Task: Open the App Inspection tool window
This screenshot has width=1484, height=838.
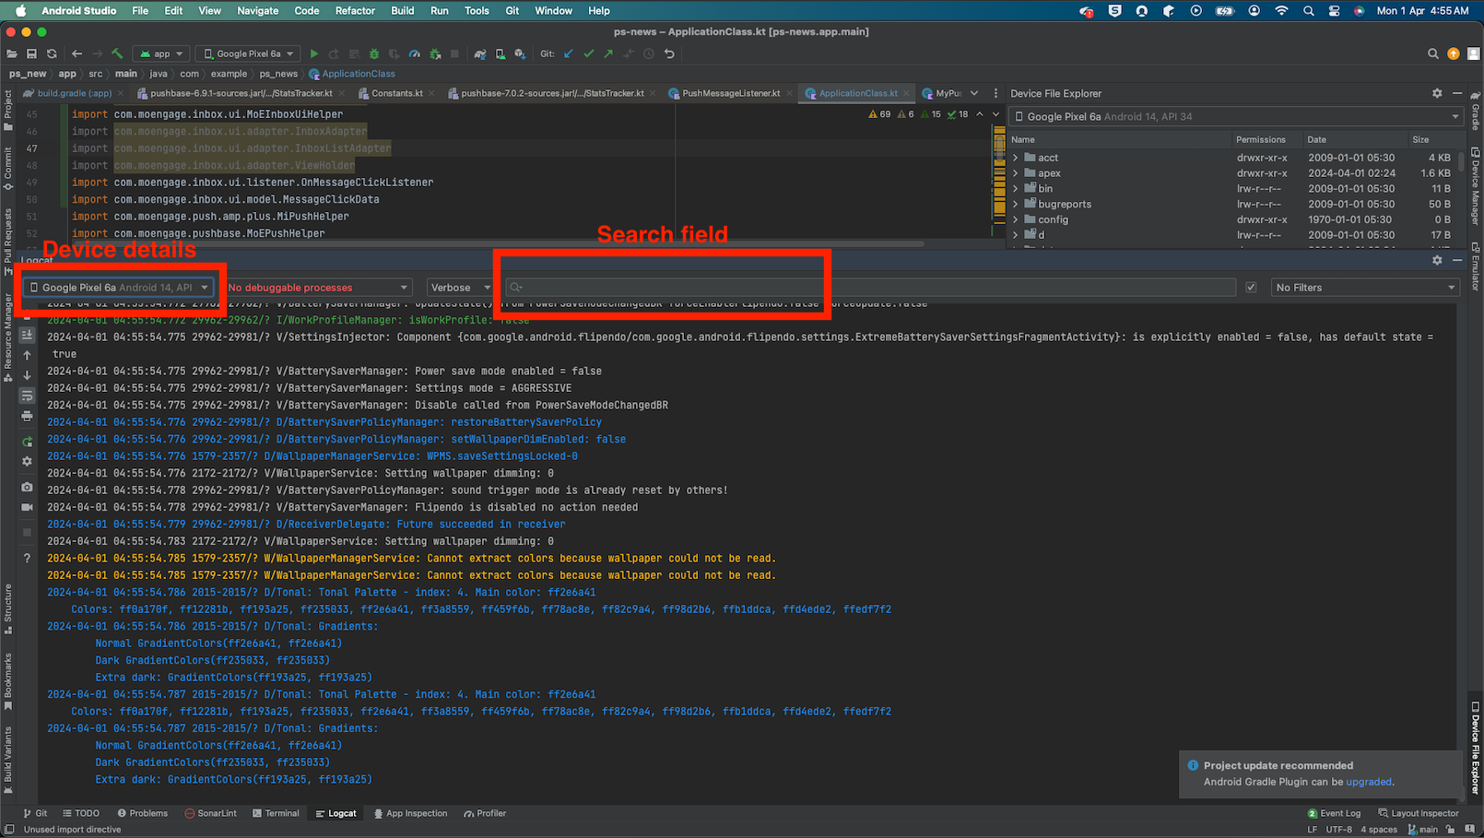Action: coord(410,813)
